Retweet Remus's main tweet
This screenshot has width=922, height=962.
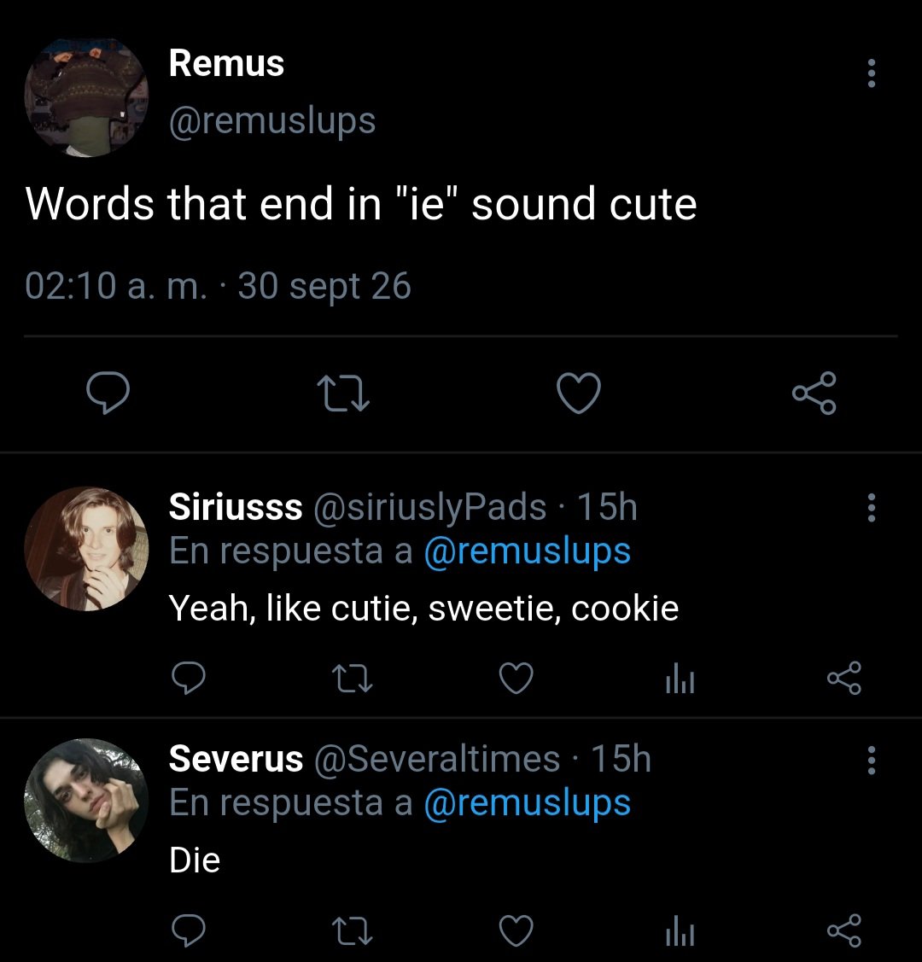[x=343, y=394]
